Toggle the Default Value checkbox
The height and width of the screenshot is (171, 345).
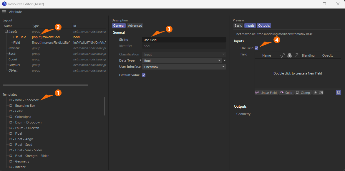[x=144, y=75]
